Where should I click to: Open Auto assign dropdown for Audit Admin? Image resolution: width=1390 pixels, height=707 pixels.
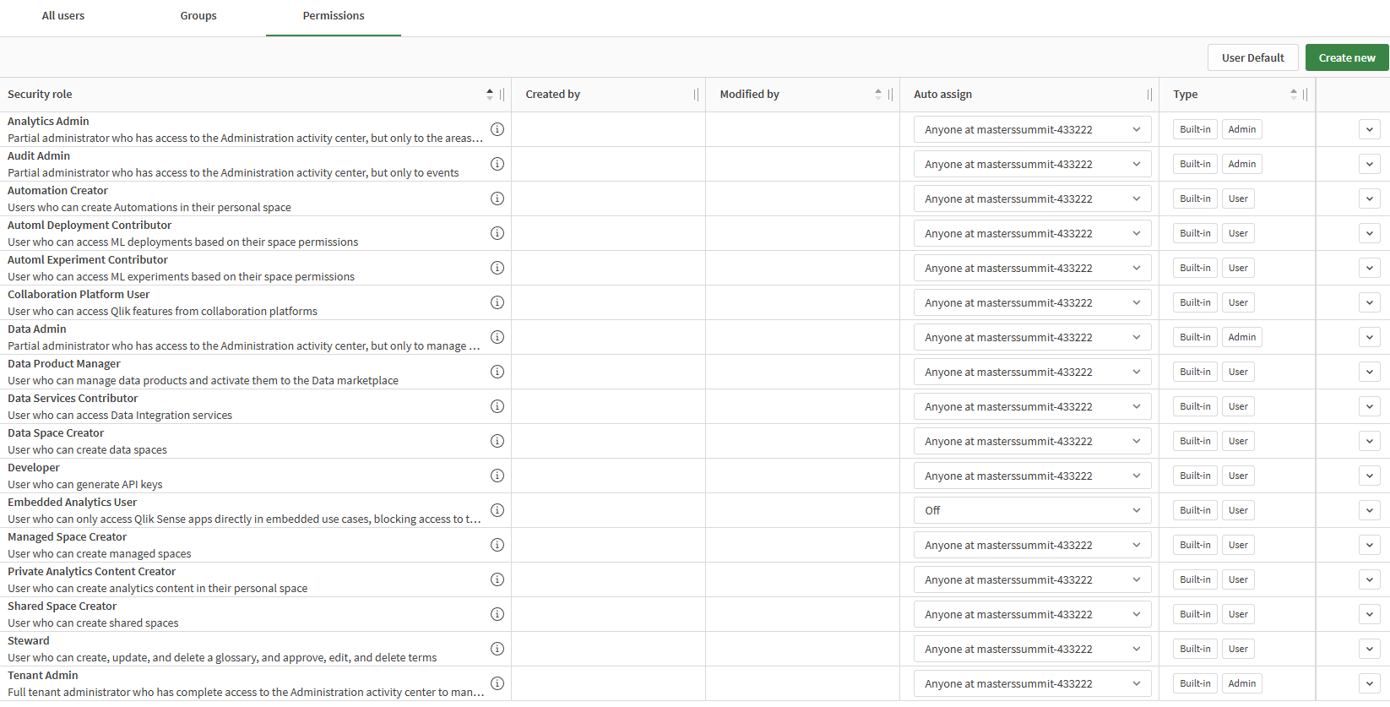1032,164
